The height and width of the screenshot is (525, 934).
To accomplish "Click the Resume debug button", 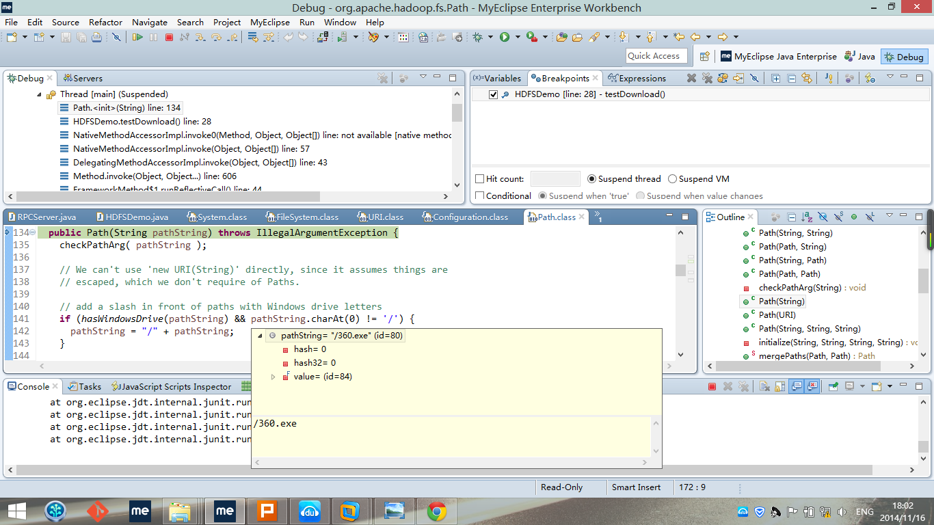I will [x=137, y=37].
